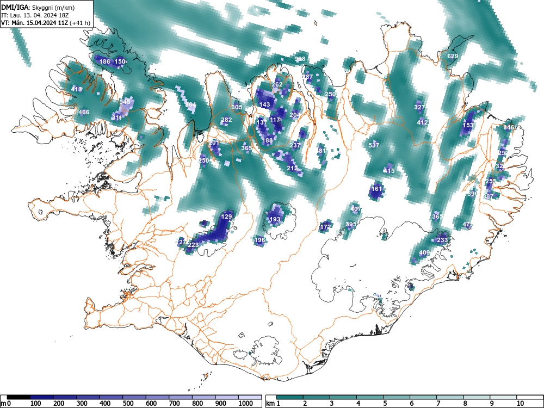Click the 327 visibility value

419,107
